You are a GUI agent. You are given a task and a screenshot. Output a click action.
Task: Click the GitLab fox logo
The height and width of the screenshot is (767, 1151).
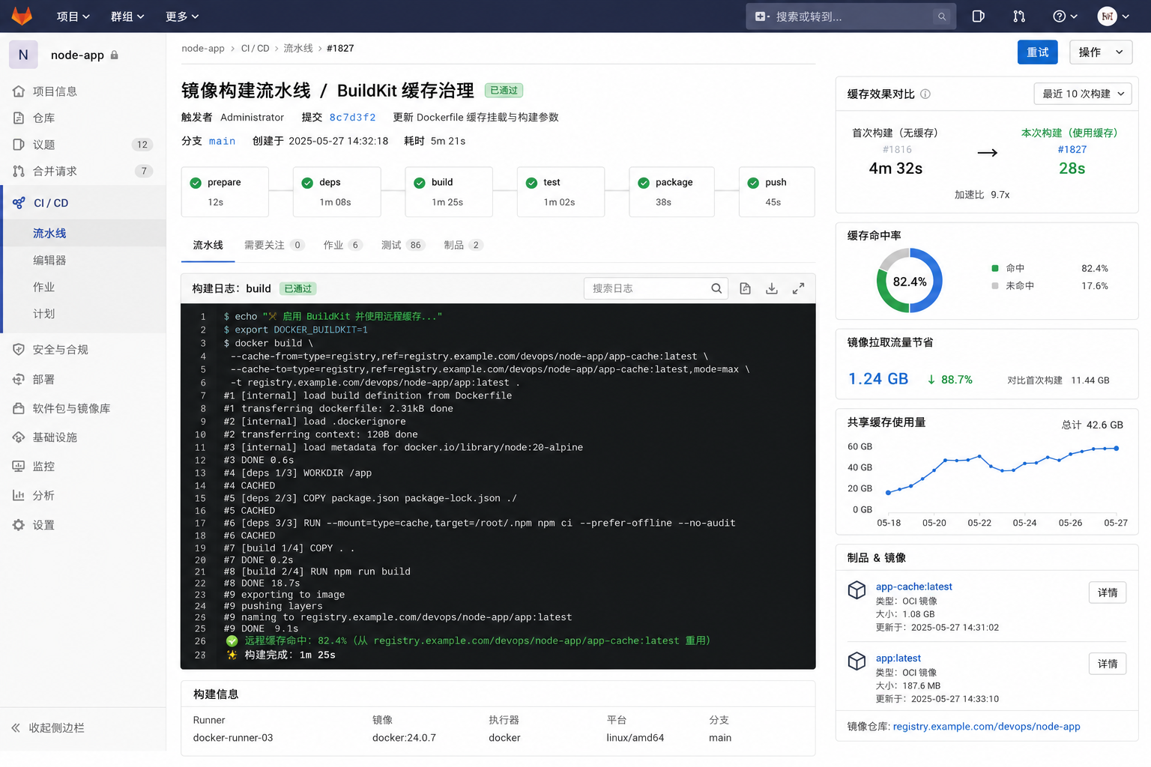22,16
